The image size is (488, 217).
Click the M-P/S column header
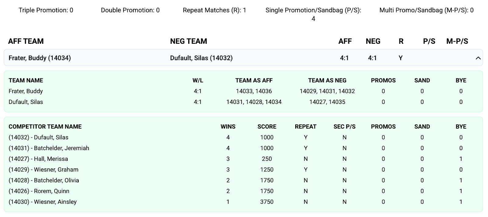(457, 41)
